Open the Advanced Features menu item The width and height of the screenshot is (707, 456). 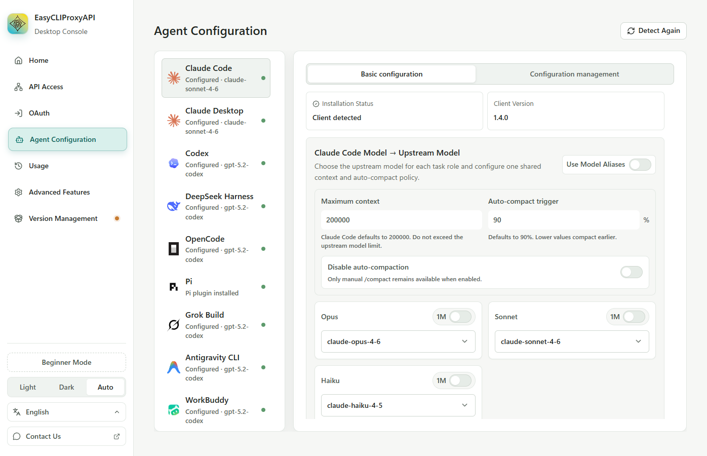pos(67,192)
